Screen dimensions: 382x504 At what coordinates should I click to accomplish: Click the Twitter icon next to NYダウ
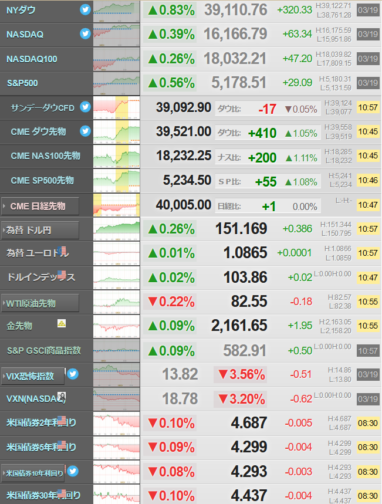[85, 9]
